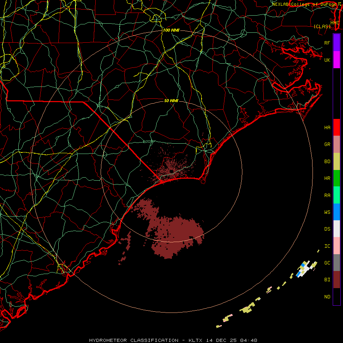This screenshot has height=343, width=343.
Task: Click the HA legend label
Action: point(327,128)
